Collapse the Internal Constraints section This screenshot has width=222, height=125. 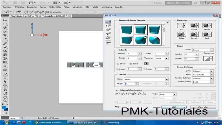pos(117,90)
